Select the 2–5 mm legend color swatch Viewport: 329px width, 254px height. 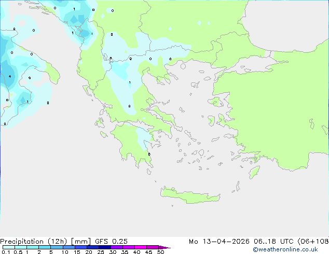45,247
